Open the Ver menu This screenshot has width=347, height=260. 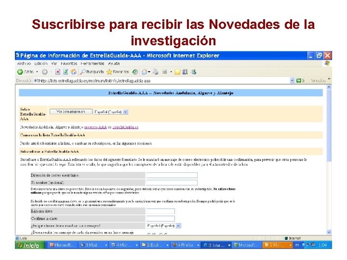tap(54, 64)
